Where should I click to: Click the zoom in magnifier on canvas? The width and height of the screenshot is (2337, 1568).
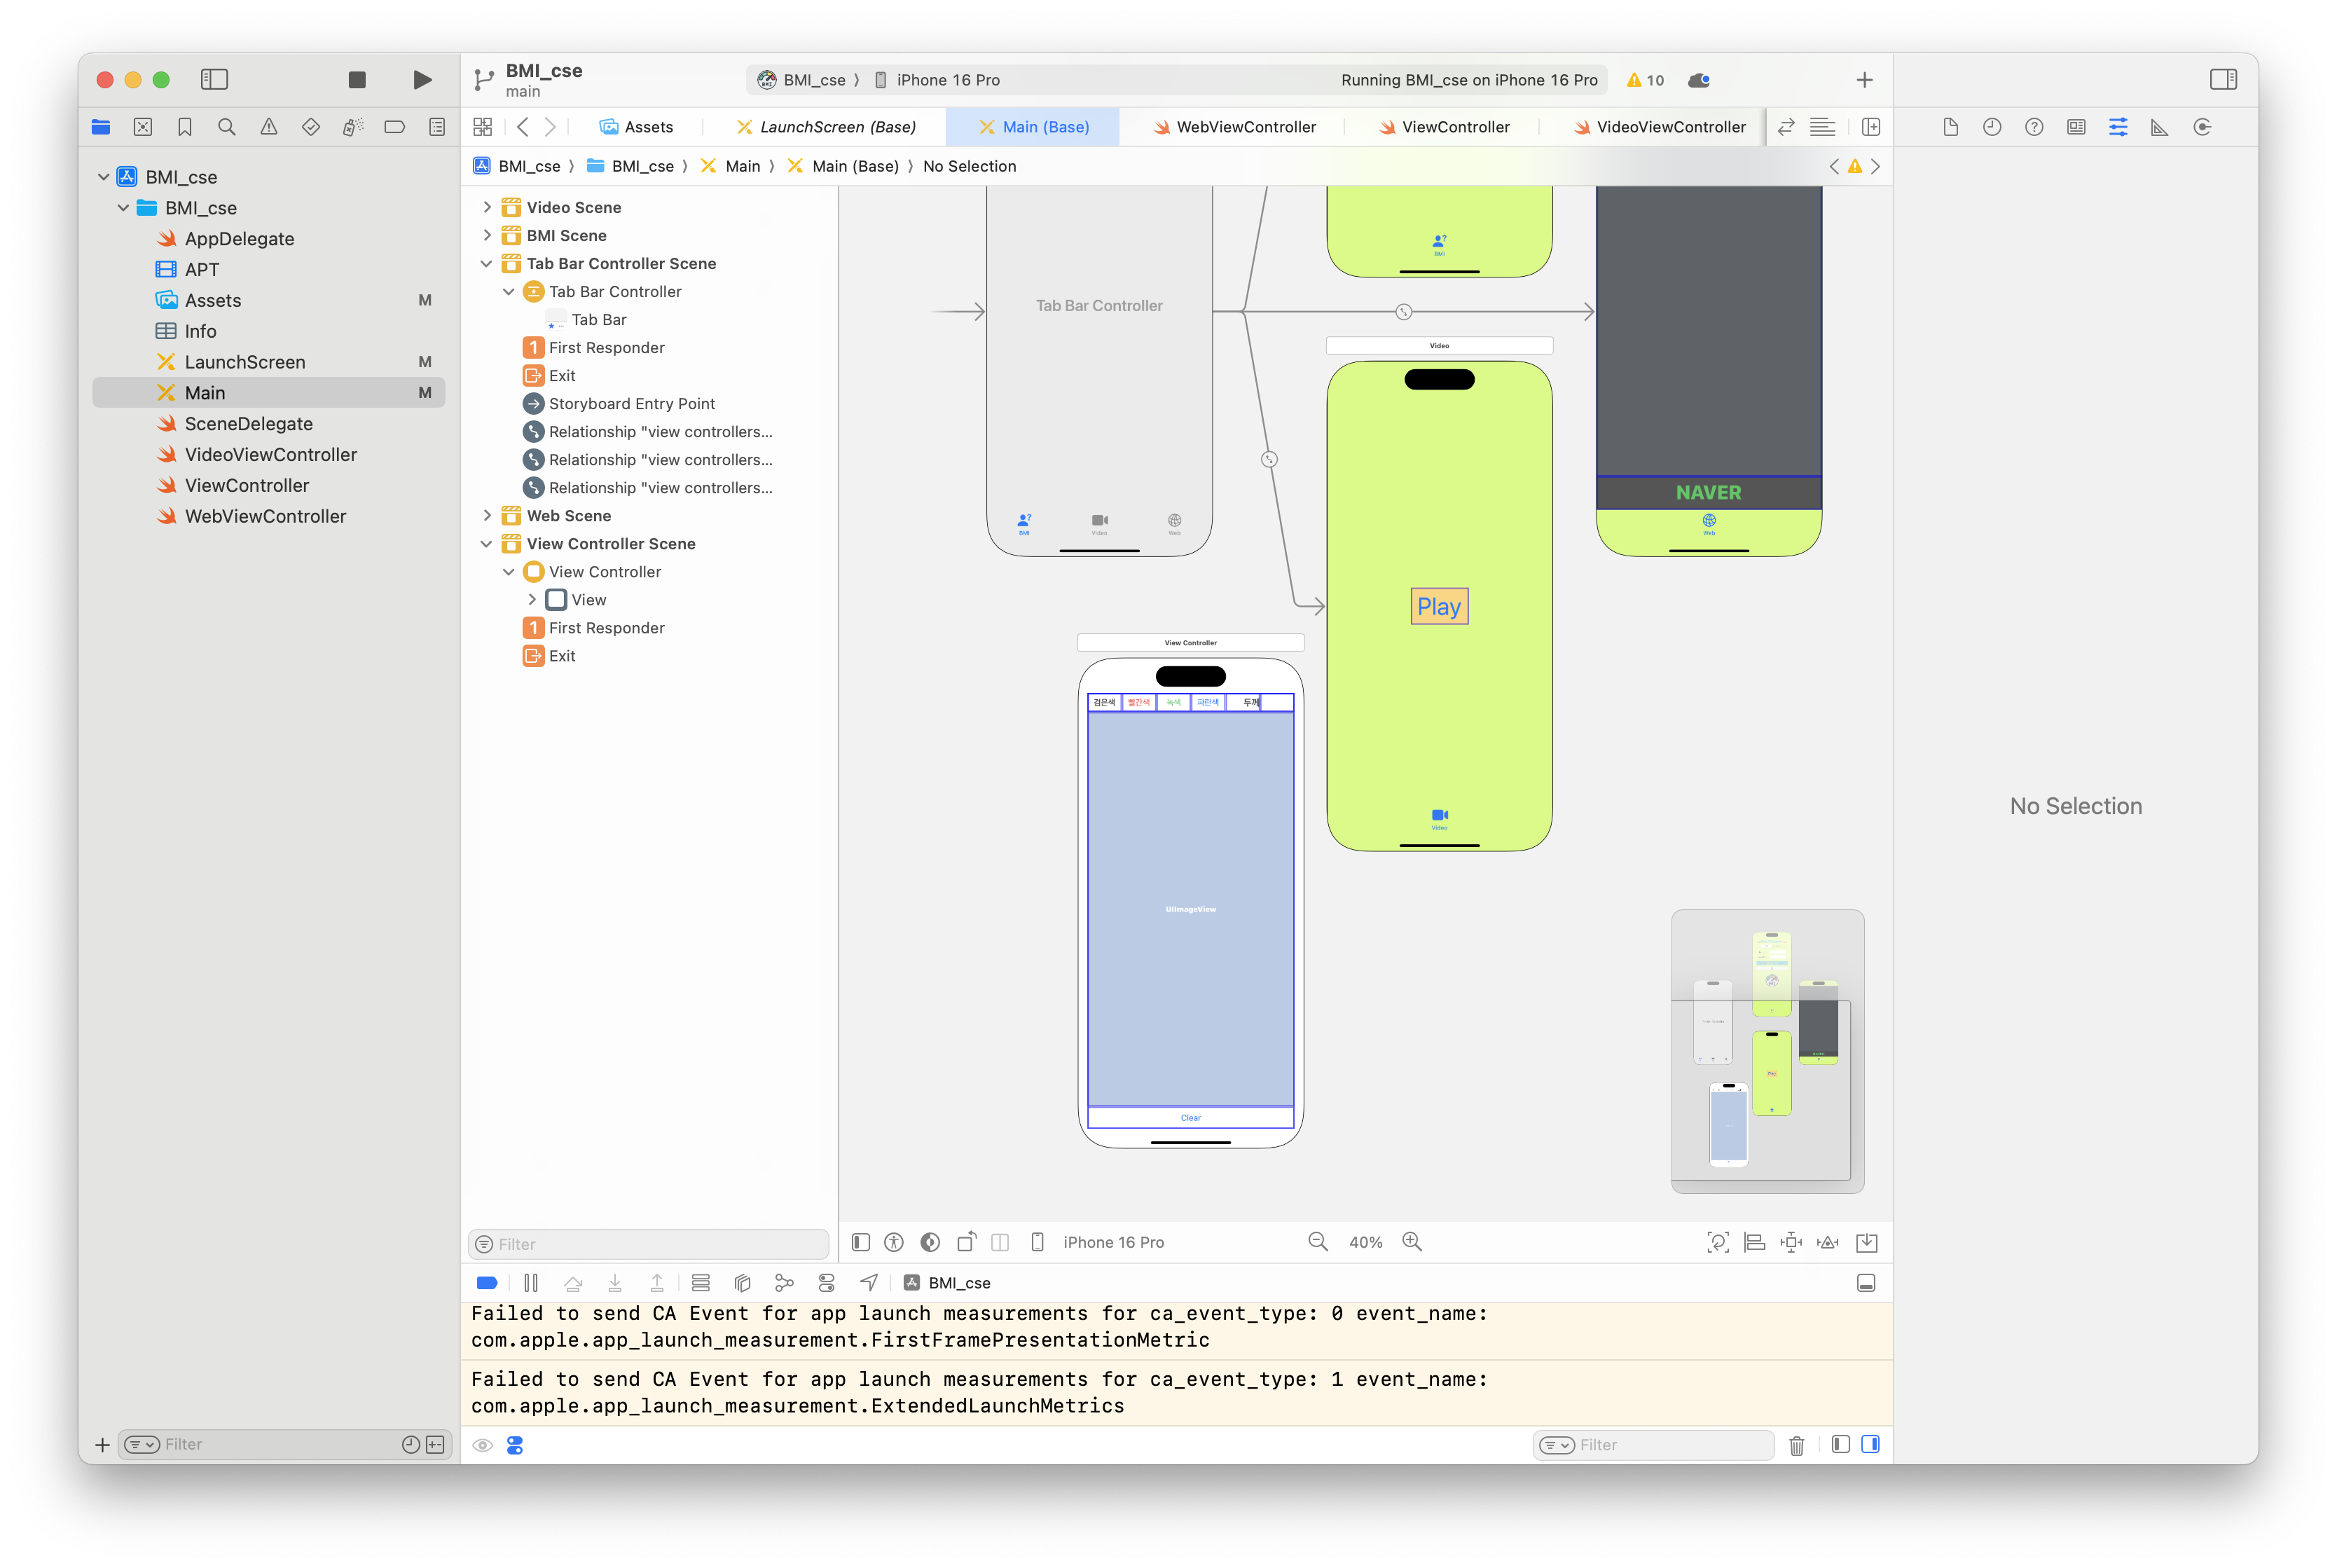(1412, 1242)
